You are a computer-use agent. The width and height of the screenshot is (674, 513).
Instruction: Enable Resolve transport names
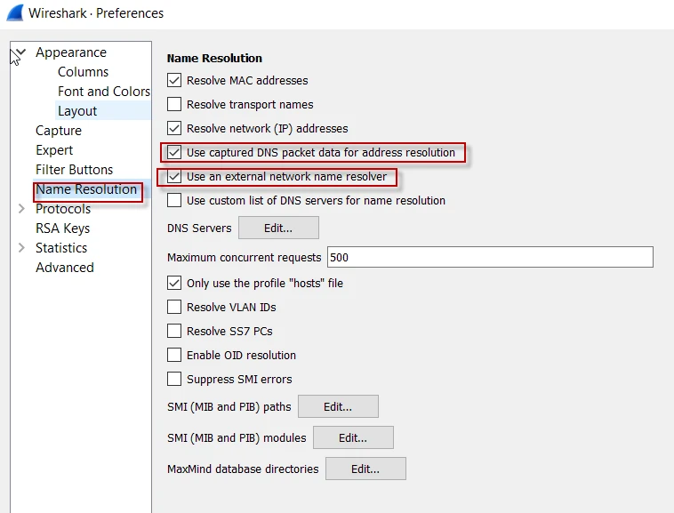point(174,105)
